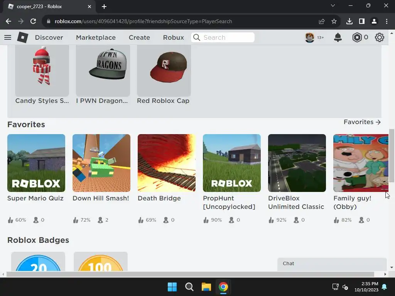395x296 pixels.
Task: Open the DriveBlox Unlimited Classic thumbnail
Action: click(297, 163)
